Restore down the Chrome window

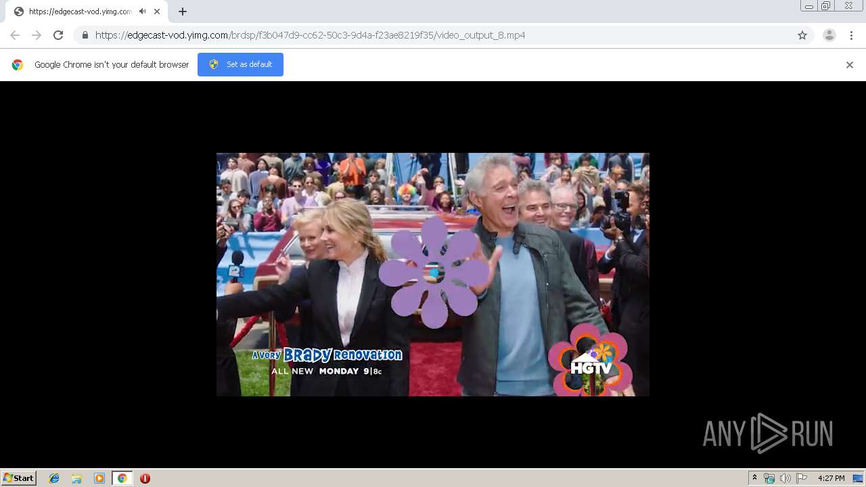point(826,6)
